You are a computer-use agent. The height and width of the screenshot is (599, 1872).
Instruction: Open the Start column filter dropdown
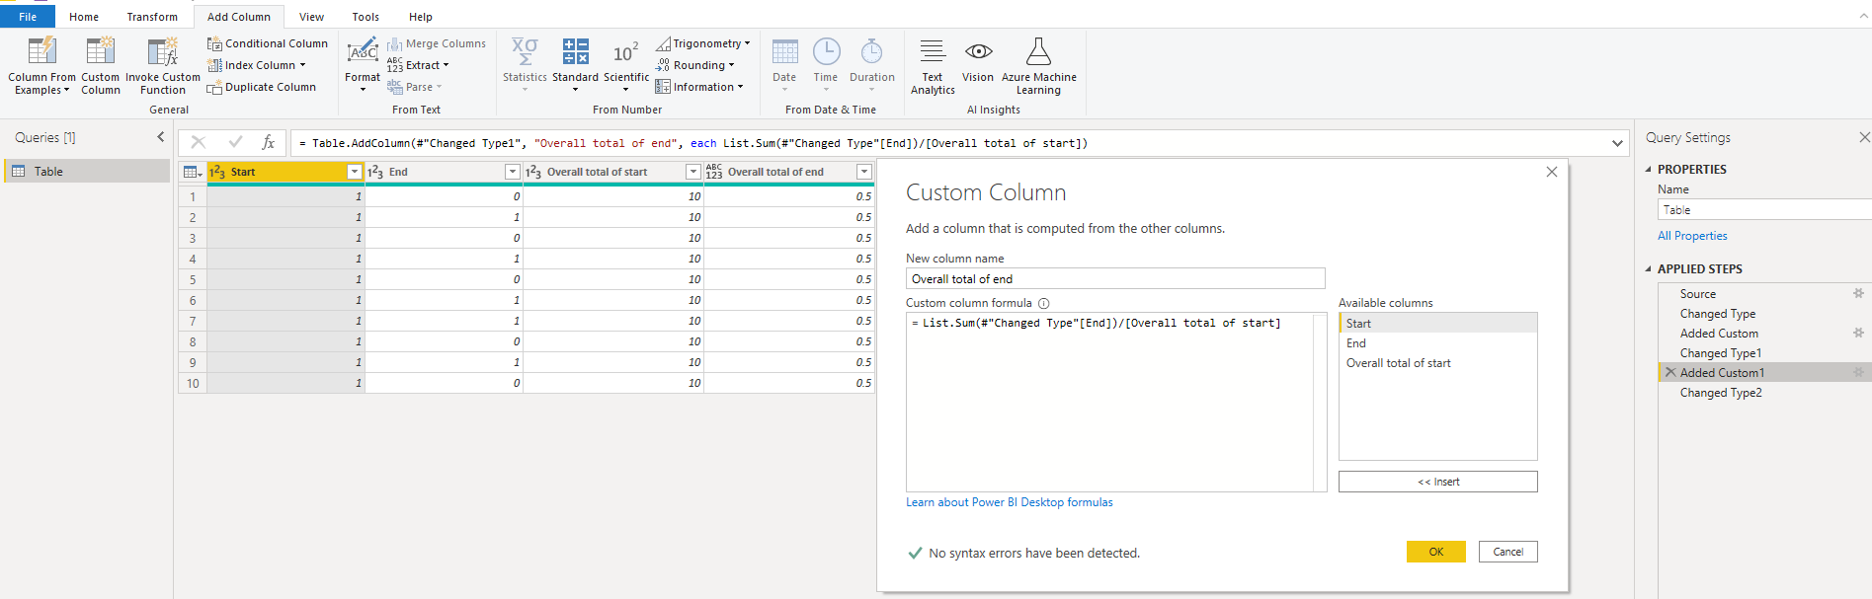[355, 172]
